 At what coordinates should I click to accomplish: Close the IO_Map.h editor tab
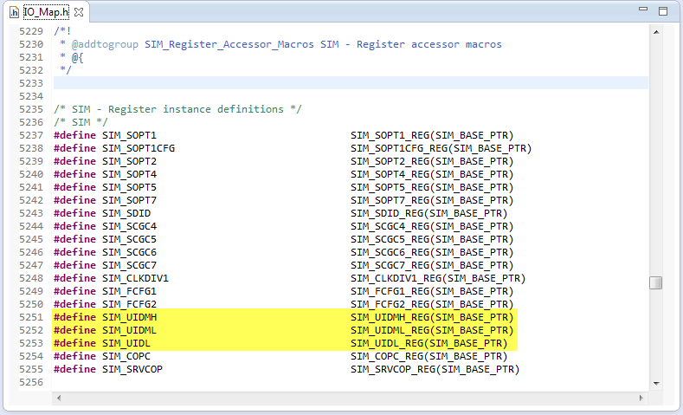(80, 12)
